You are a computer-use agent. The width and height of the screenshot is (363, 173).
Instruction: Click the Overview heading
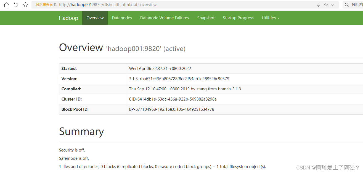pos(81,47)
